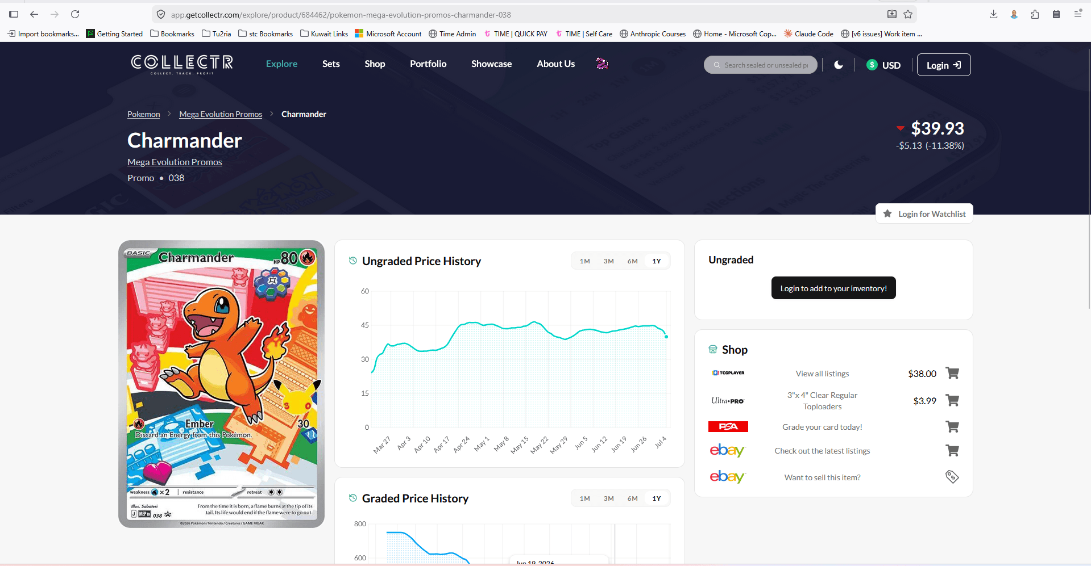Follow the Pokemon breadcrumb link

coord(144,114)
